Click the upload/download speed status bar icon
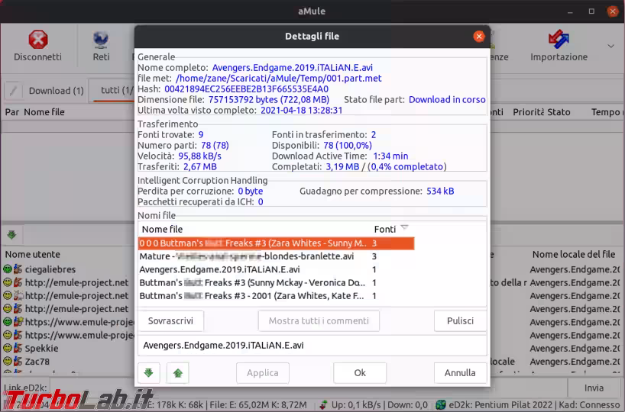The width and height of the screenshot is (625, 412). 324,405
